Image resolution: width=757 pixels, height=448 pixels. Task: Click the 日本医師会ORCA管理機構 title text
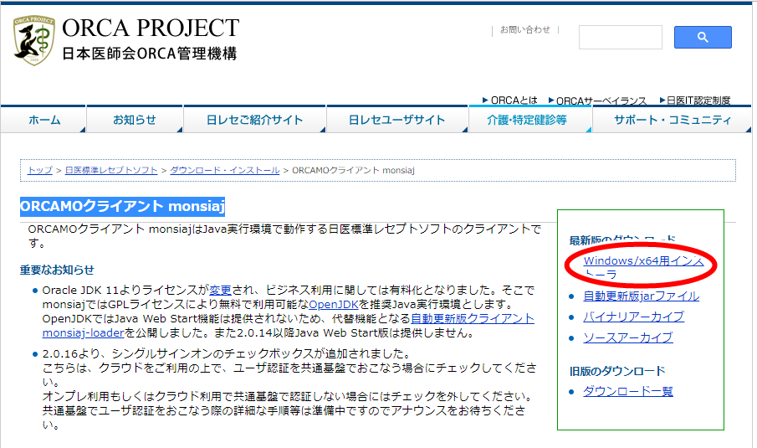coord(150,53)
